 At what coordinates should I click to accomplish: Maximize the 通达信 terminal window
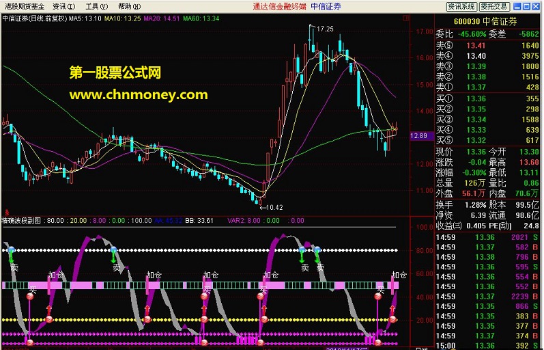526,6
